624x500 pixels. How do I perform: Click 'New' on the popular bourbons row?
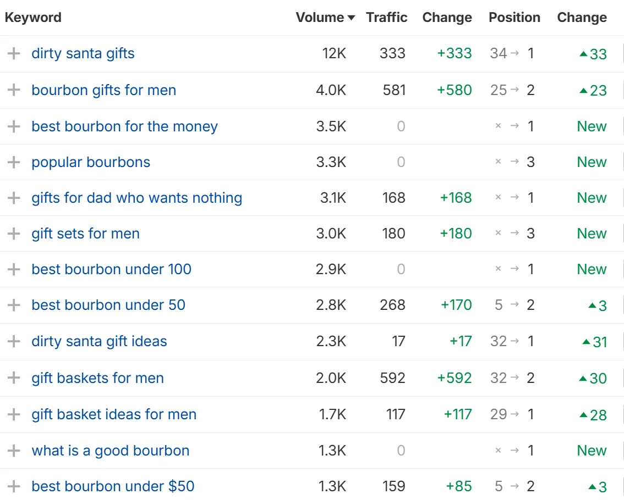(x=592, y=162)
